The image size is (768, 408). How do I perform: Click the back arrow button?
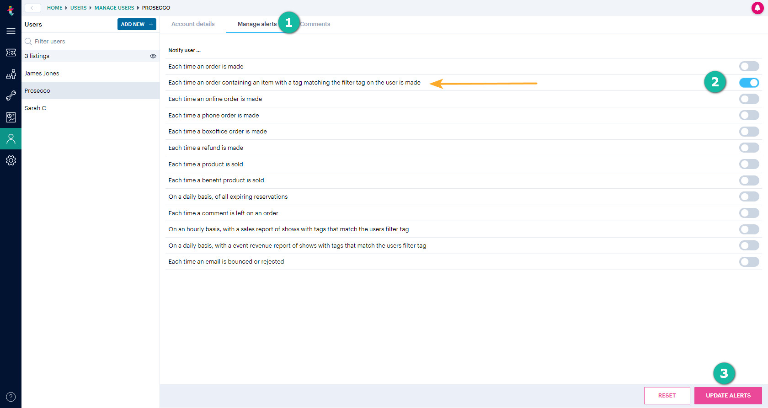[x=32, y=8]
